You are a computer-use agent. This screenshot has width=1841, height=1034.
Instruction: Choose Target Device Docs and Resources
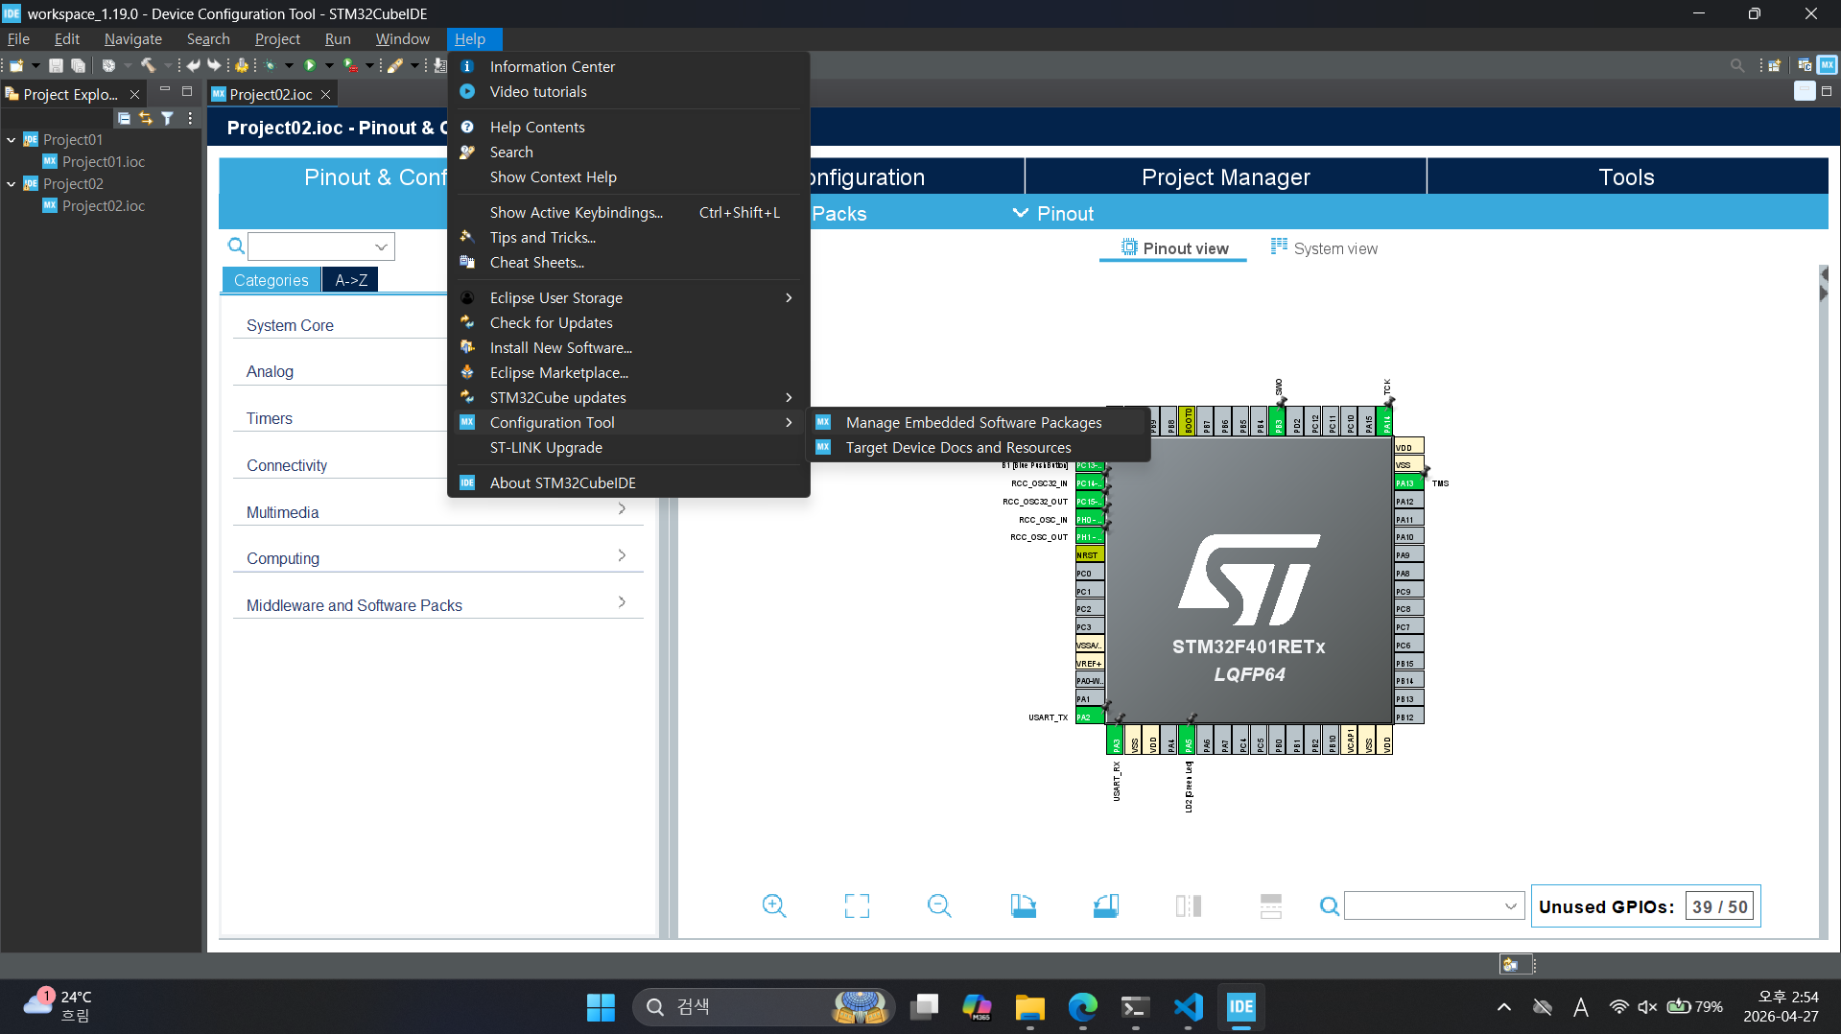tap(980, 447)
